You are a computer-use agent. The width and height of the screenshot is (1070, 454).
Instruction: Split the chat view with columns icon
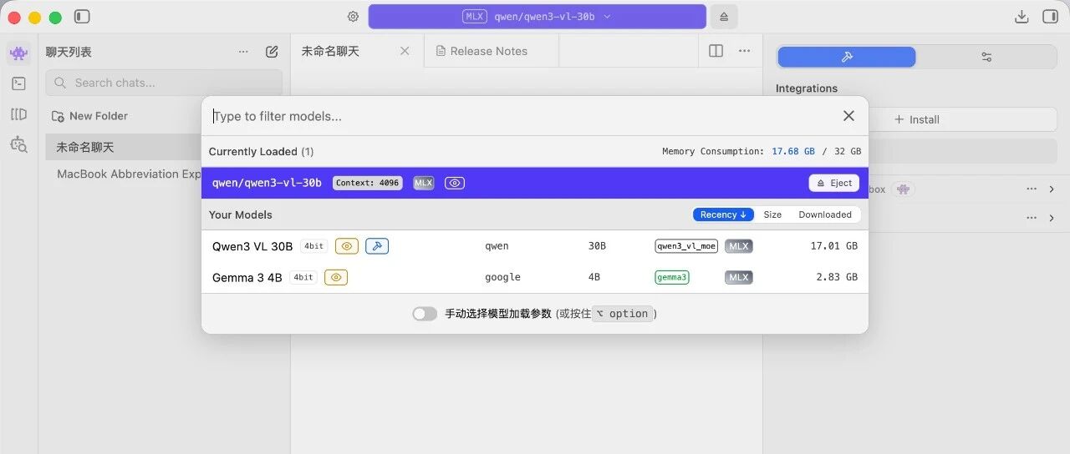tap(716, 51)
